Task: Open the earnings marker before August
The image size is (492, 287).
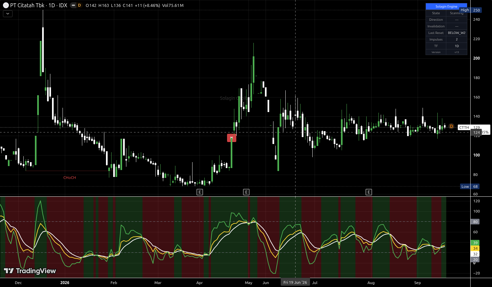Action: point(369,192)
